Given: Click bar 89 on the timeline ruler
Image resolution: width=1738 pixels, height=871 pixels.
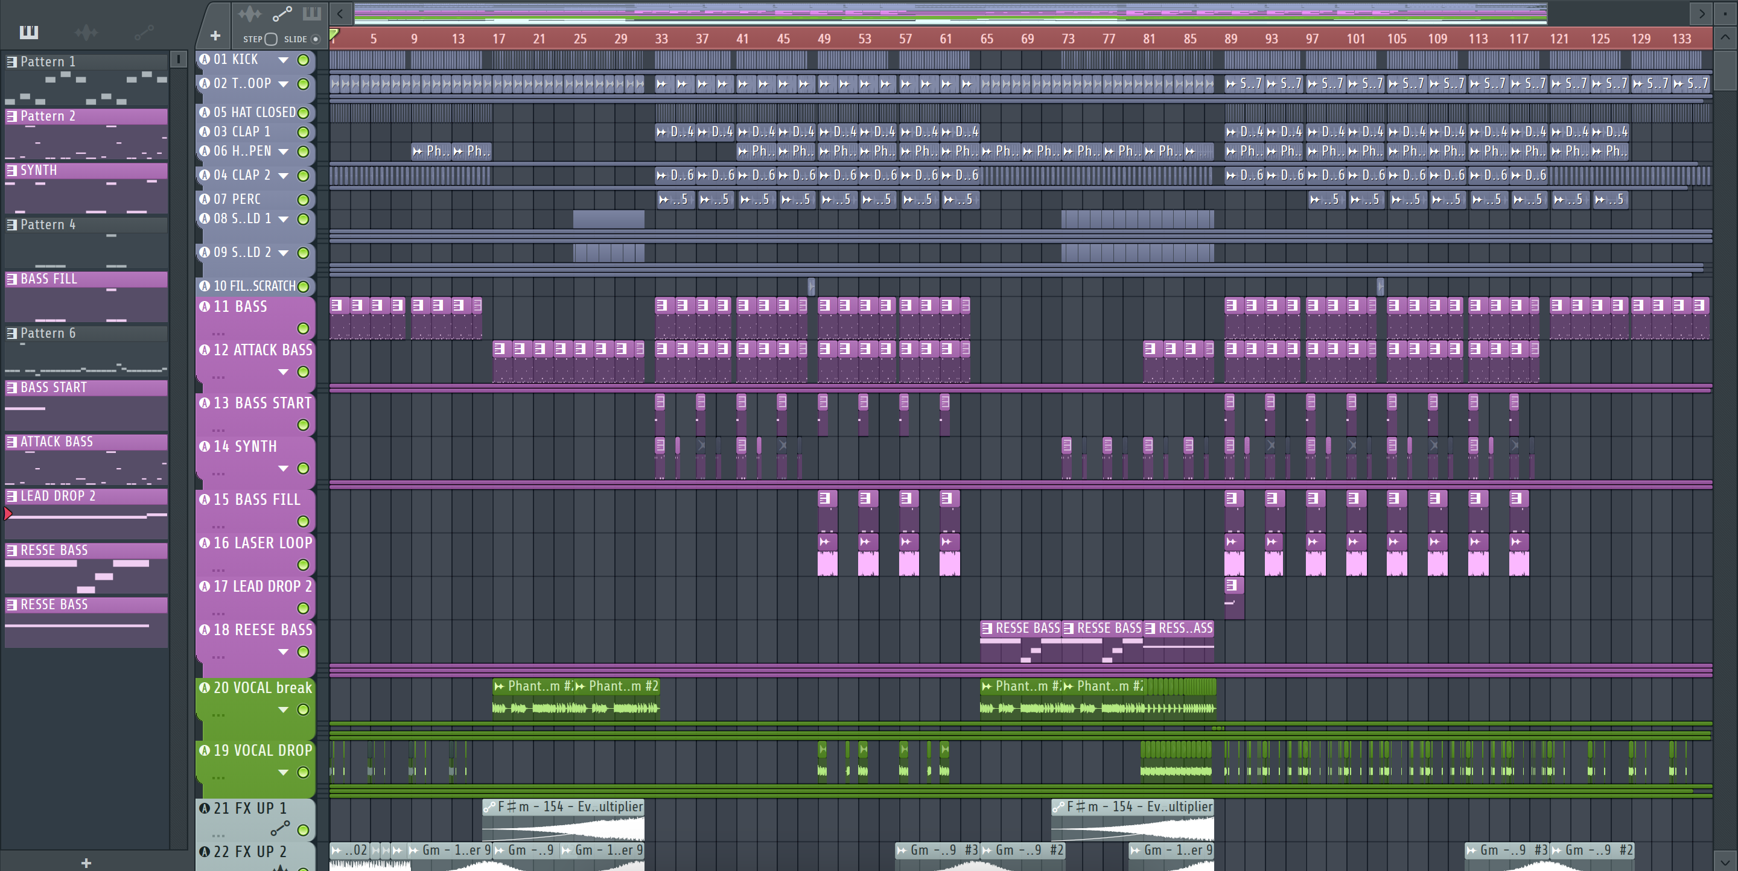Looking at the screenshot, I should (x=1230, y=39).
